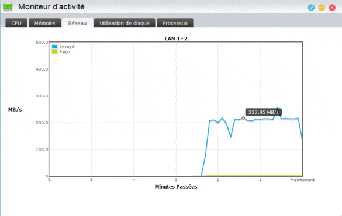Click the Minutes Passées axis title
The width and height of the screenshot is (342, 216).
pyautogui.click(x=176, y=187)
